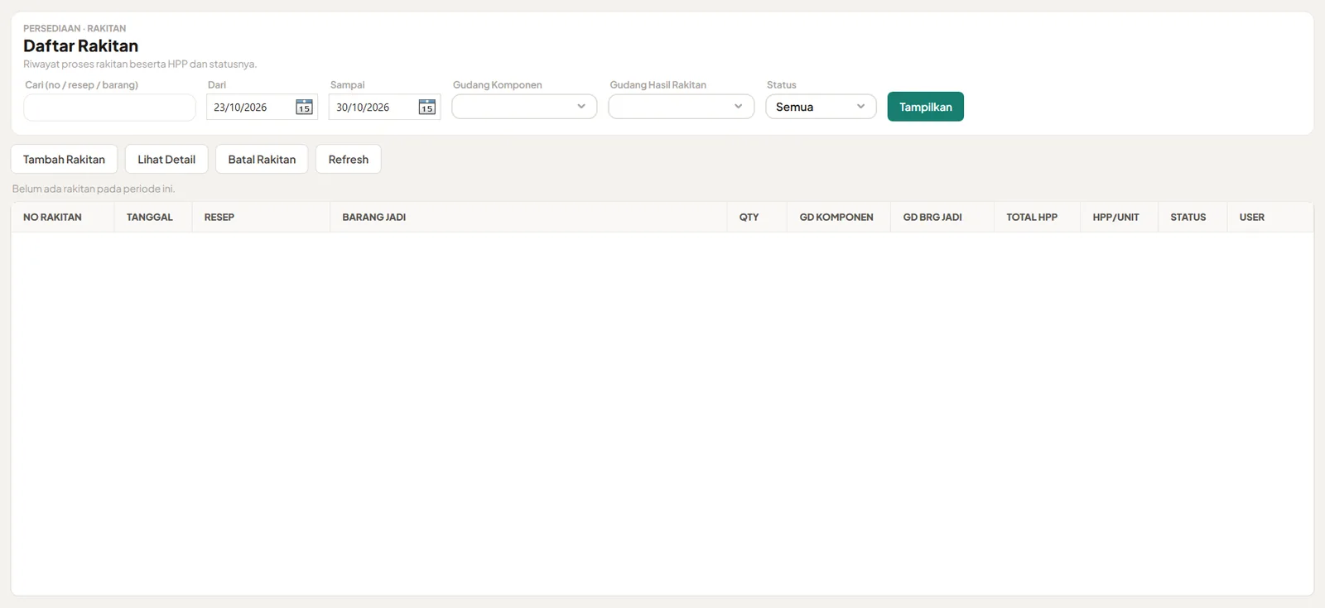Focus the Cari search input field
Screen dimensions: 1325x608
(x=109, y=108)
